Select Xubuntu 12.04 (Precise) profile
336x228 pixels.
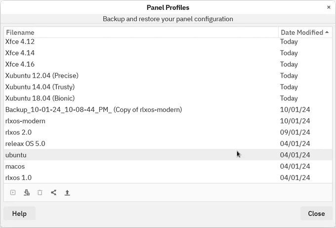coord(168,76)
